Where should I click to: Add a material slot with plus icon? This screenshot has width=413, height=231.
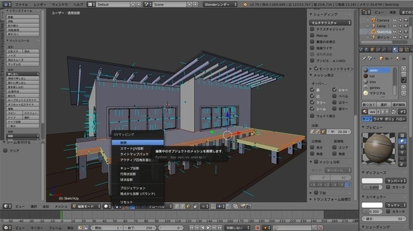point(404,69)
